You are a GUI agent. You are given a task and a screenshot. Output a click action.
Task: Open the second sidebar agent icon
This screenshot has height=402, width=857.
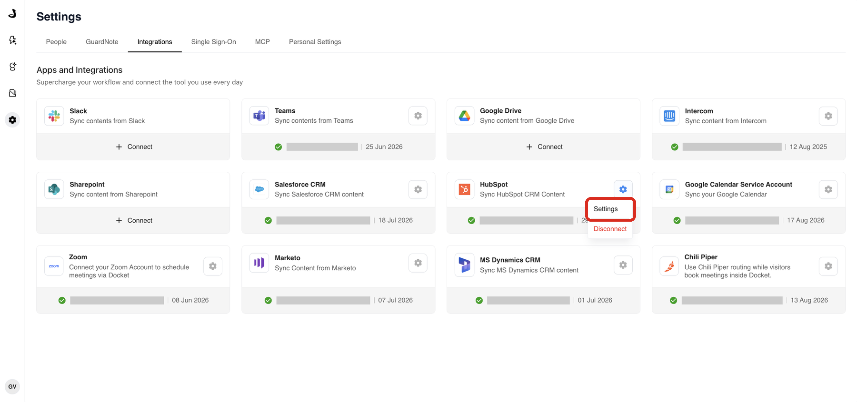coord(12,67)
